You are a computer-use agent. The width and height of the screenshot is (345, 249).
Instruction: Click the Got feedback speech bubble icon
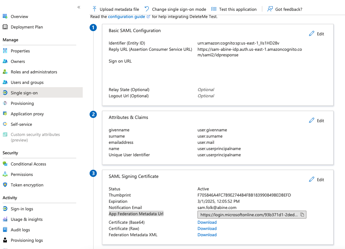coord(270,9)
